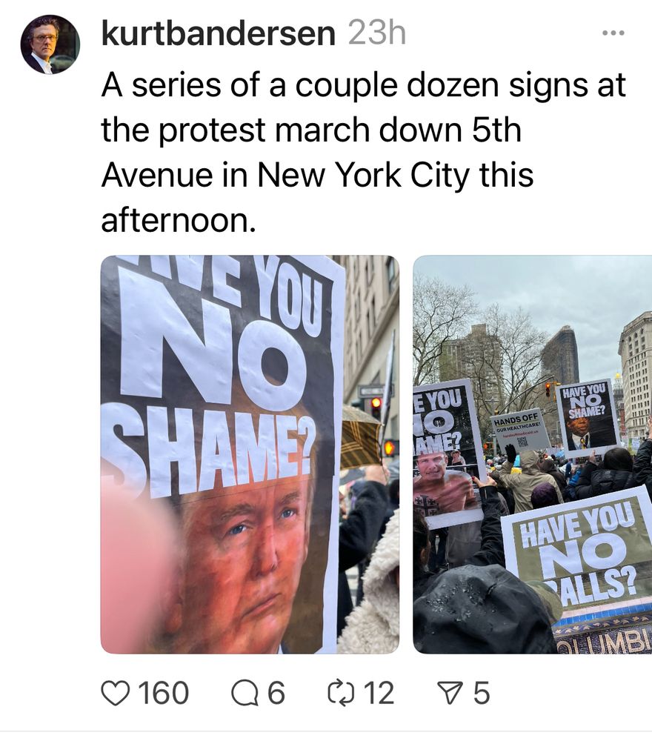Tap kurtbandersen's profile picture
Image resolution: width=652 pixels, height=741 pixels.
tap(50, 44)
